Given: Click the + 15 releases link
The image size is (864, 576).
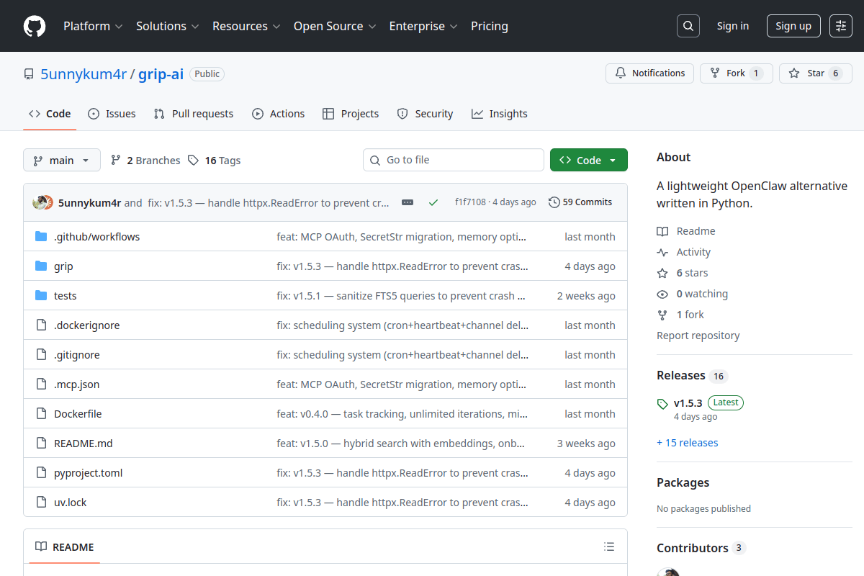Looking at the screenshot, I should pos(687,442).
